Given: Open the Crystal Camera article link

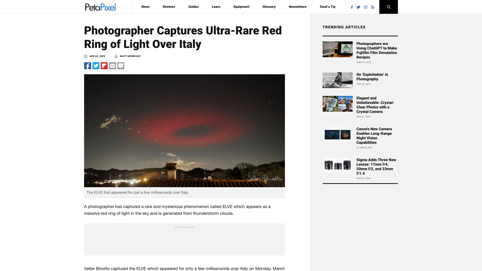Looking at the screenshot, I should (x=375, y=105).
